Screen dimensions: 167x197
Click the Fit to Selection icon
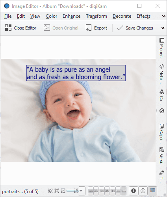(63, 191)
